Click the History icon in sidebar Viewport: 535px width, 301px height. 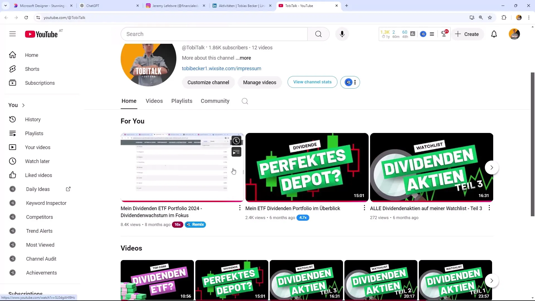pos(13,119)
